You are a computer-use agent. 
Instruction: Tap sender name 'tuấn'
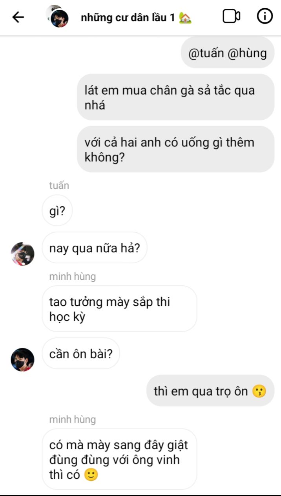(x=59, y=186)
